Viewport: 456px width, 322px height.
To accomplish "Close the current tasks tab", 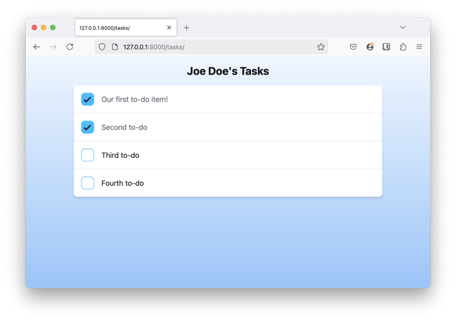I will click(x=169, y=27).
